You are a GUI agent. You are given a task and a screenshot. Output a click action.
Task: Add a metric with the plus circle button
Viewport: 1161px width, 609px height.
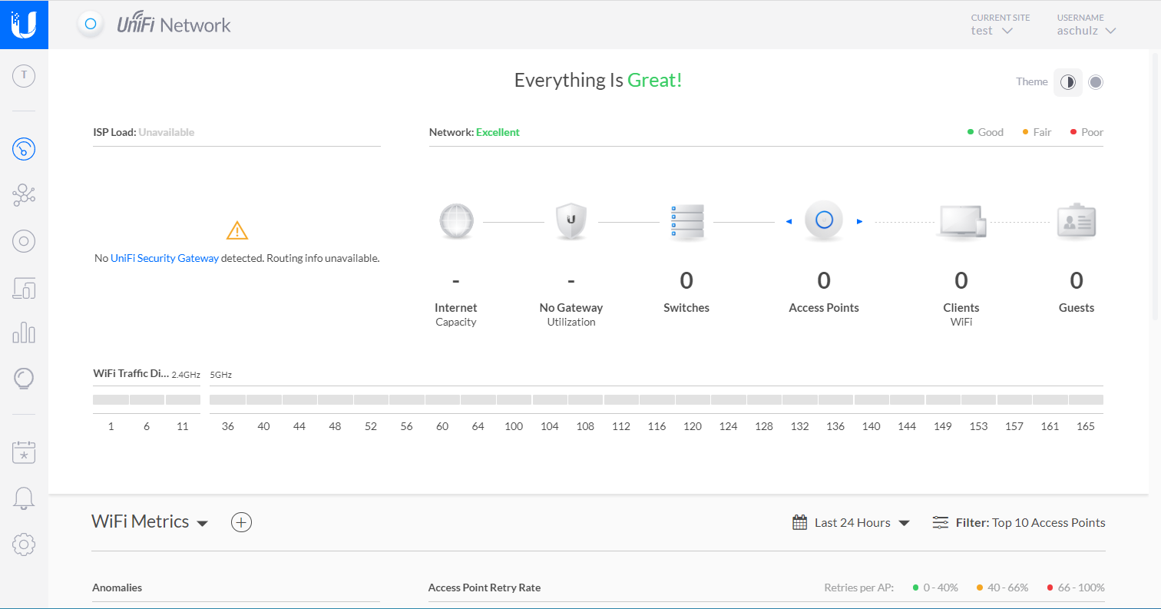(242, 522)
